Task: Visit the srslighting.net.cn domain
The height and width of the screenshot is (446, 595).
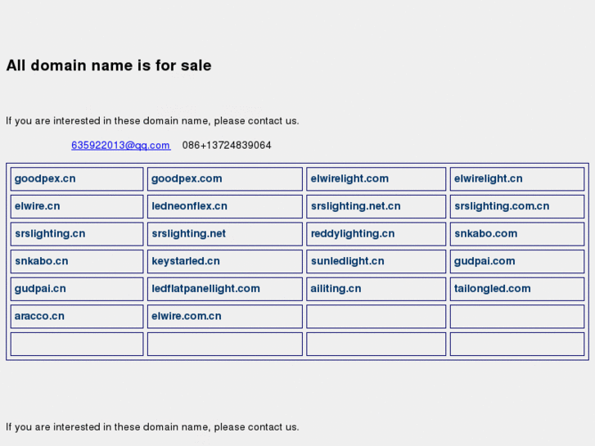Action: (356, 206)
